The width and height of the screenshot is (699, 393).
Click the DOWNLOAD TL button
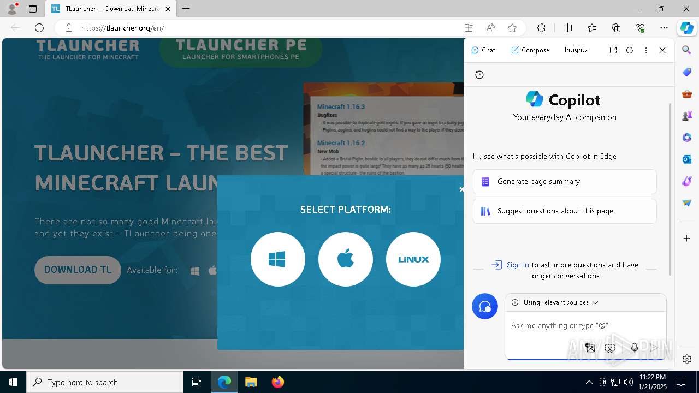click(78, 270)
